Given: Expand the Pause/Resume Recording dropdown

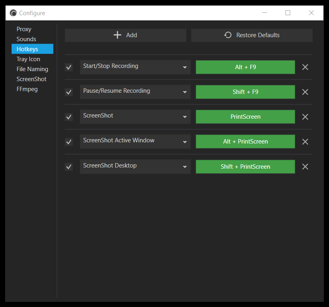Looking at the screenshot, I should pos(135,92).
